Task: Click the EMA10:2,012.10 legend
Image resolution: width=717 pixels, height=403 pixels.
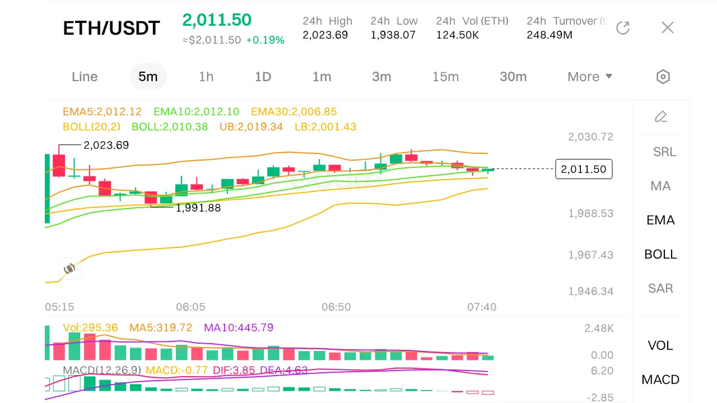Action: (197, 112)
